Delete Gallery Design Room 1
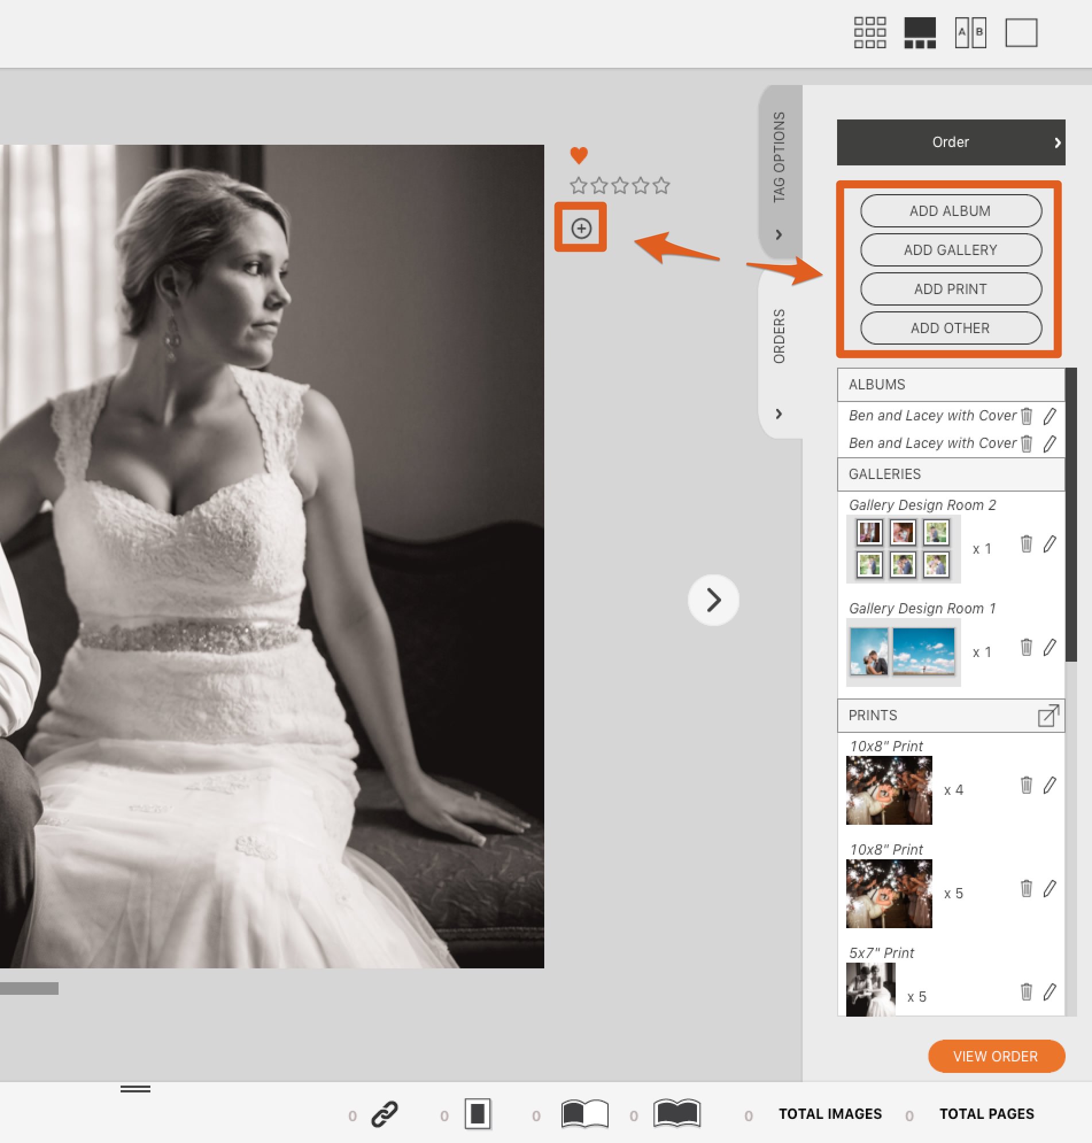1092x1143 pixels. (x=1026, y=647)
